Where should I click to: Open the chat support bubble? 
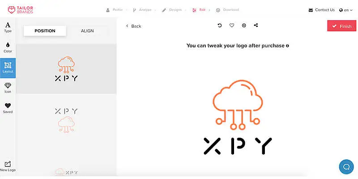point(346,166)
